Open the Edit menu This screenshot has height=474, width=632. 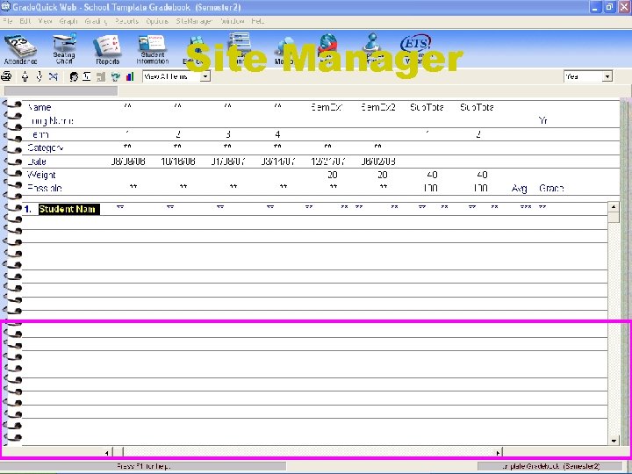coord(25,21)
